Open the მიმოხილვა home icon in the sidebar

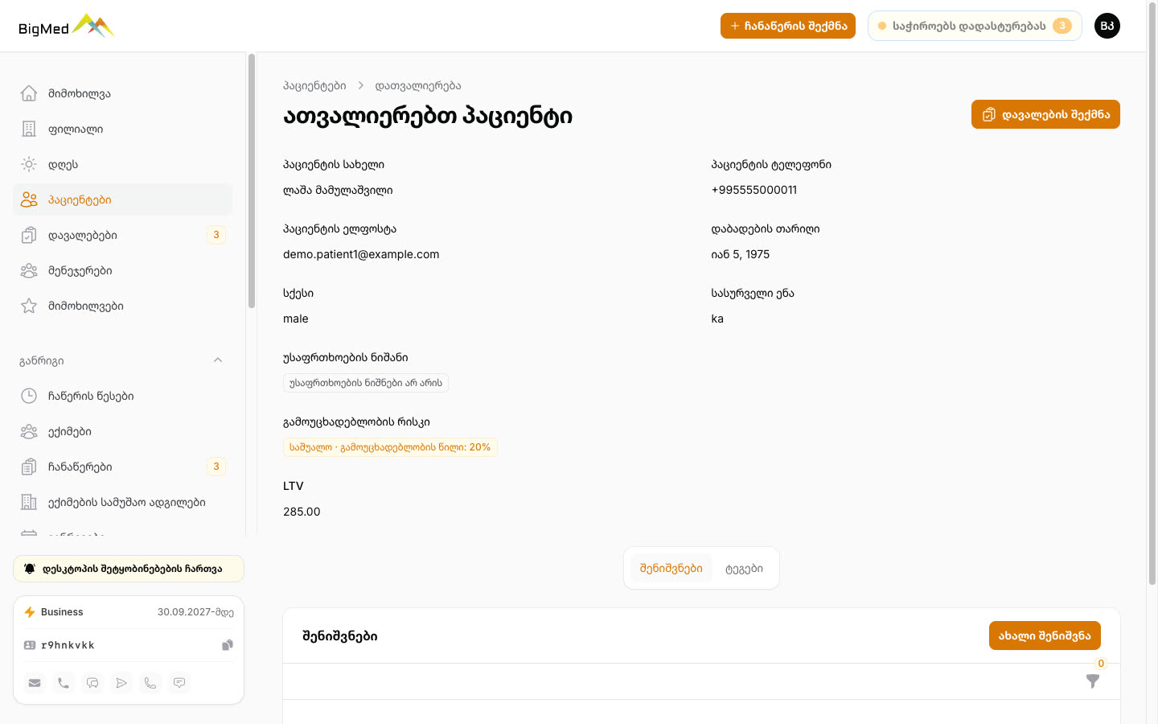pos(29,93)
